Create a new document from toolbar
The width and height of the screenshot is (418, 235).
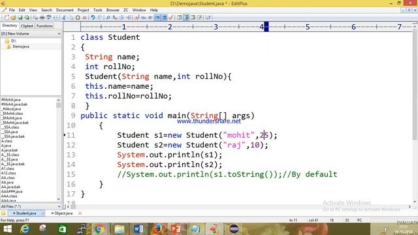click(x=7, y=18)
